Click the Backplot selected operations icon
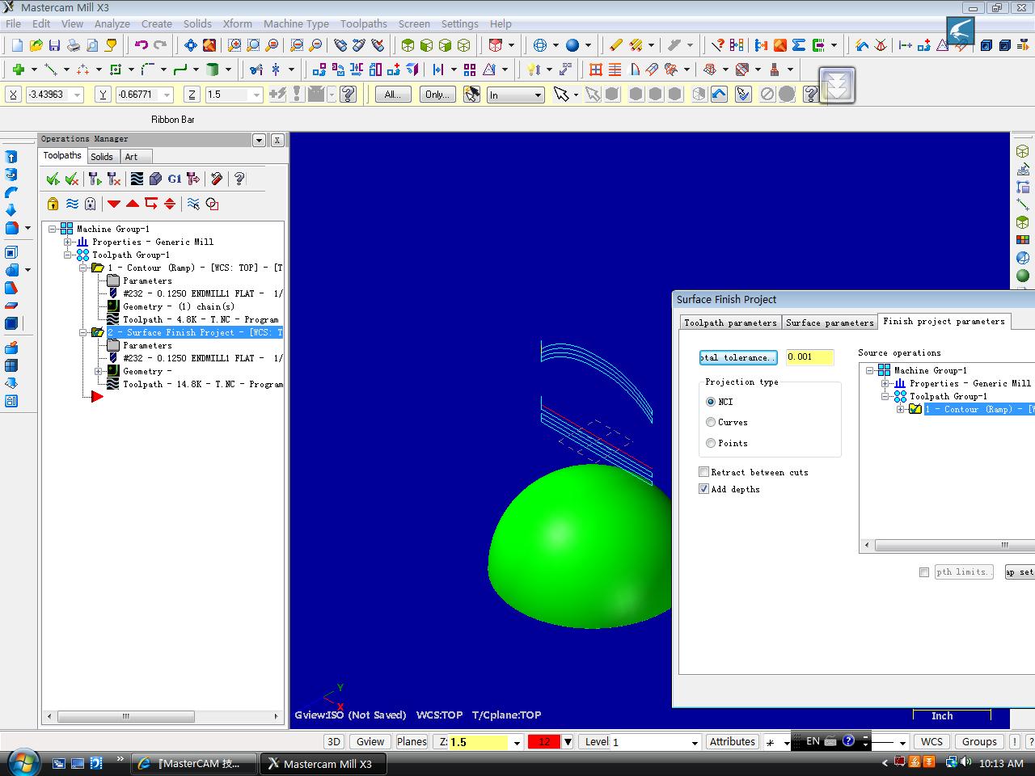This screenshot has height=776, width=1035. 137,179
